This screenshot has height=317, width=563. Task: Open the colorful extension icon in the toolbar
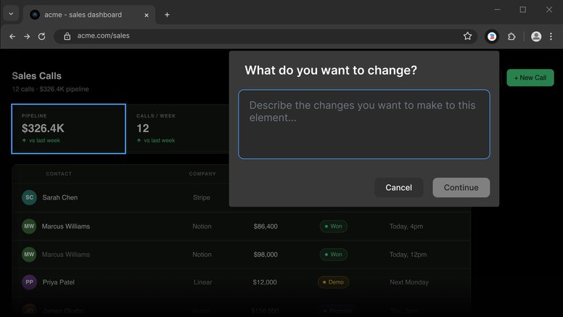pyautogui.click(x=492, y=36)
